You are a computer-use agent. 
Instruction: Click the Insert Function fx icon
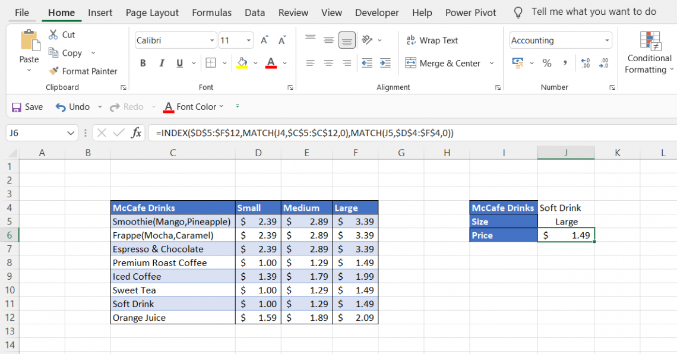(x=136, y=133)
